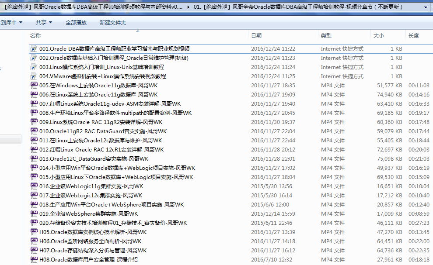
Task: Click duration 00:21:03
Action: tap(419, 159)
